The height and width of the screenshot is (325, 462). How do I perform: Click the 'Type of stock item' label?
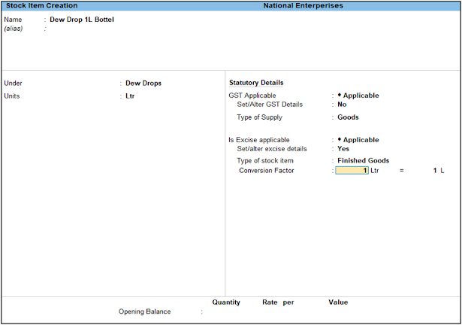click(265, 160)
